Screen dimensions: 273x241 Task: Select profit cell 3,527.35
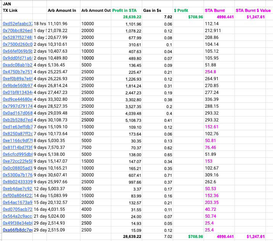(x=127, y=107)
